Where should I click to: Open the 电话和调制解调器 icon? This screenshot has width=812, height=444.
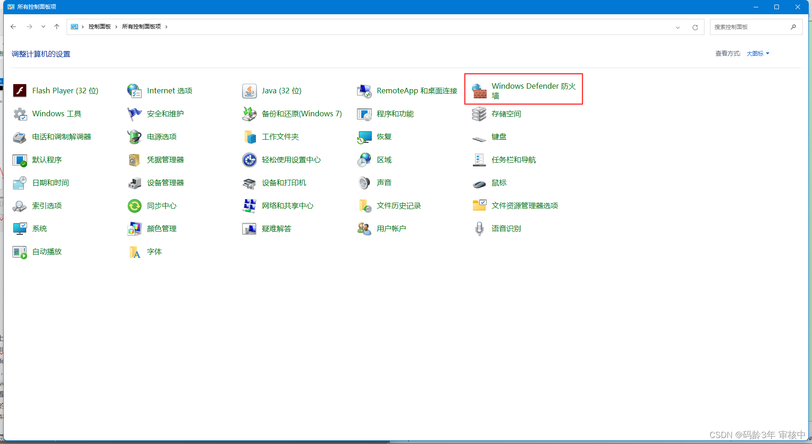click(20, 137)
